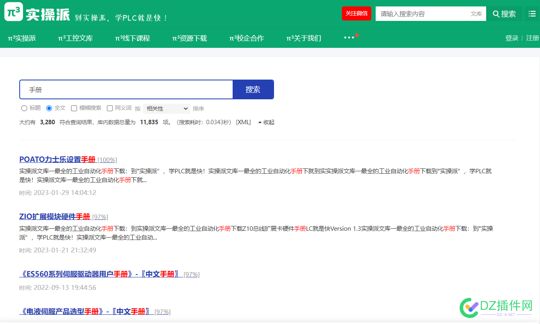
Task: Click the 注册 link
Action: tap(532, 38)
